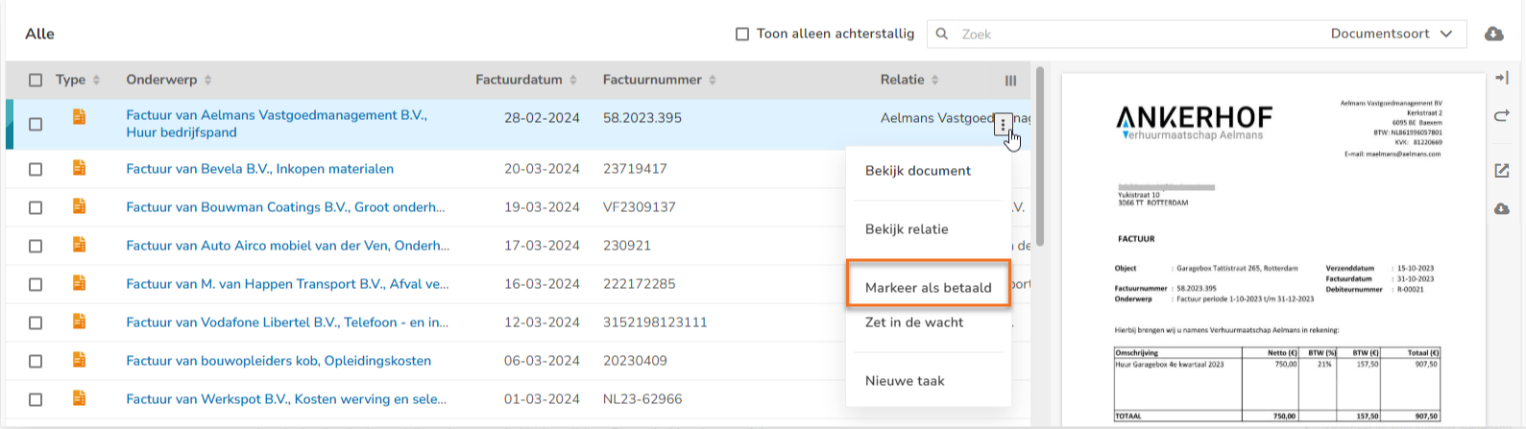Choose Markeer als betaald in the context menu
Image resolution: width=1526 pixels, height=429 pixels.
(929, 287)
